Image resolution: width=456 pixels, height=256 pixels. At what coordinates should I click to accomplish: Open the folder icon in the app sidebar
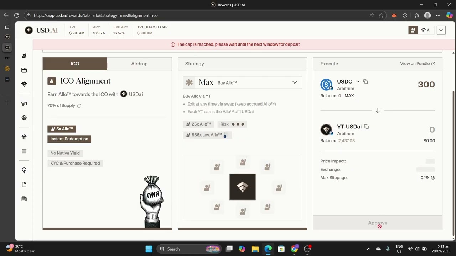coord(24,70)
